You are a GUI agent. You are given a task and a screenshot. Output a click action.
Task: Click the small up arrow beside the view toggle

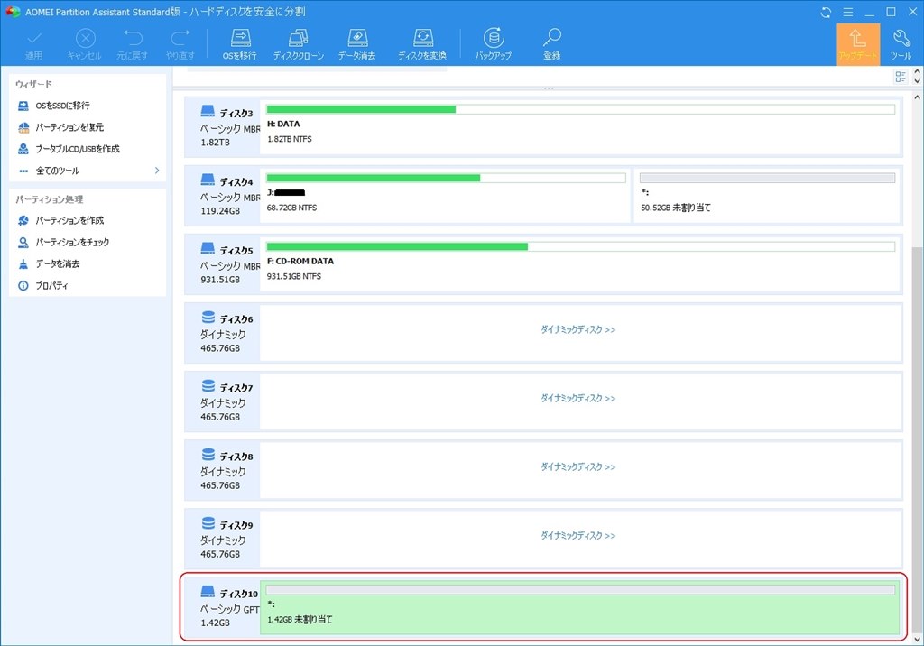pyautogui.click(x=917, y=72)
